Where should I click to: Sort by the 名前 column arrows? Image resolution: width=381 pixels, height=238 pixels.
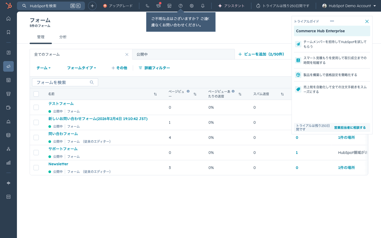[x=155, y=94]
